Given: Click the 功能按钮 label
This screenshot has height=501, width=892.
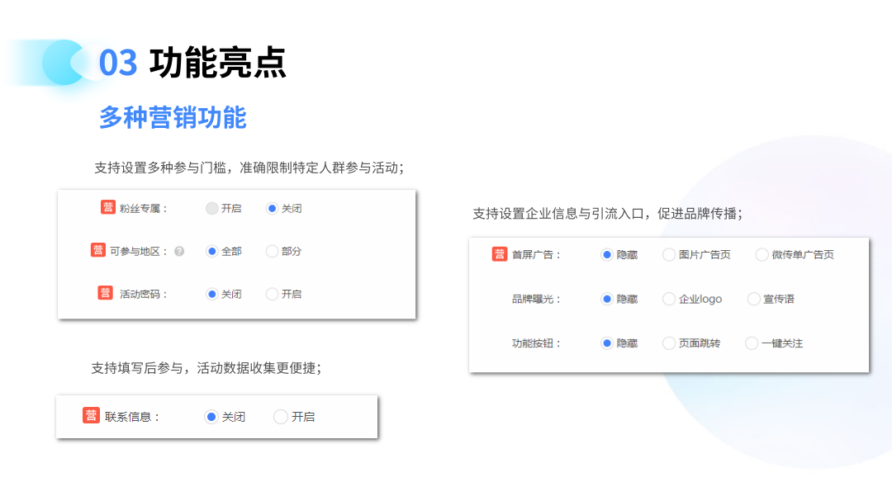Looking at the screenshot, I should (x=536, y=343).
